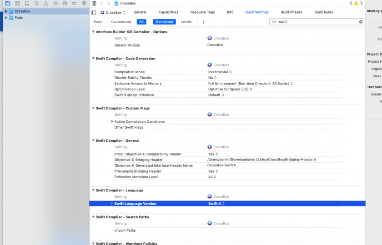Switch to the Capabilities tab
382x245 pixels.
[x=168, y=12]
